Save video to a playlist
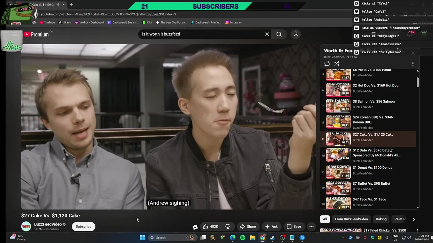 [294, 226]
